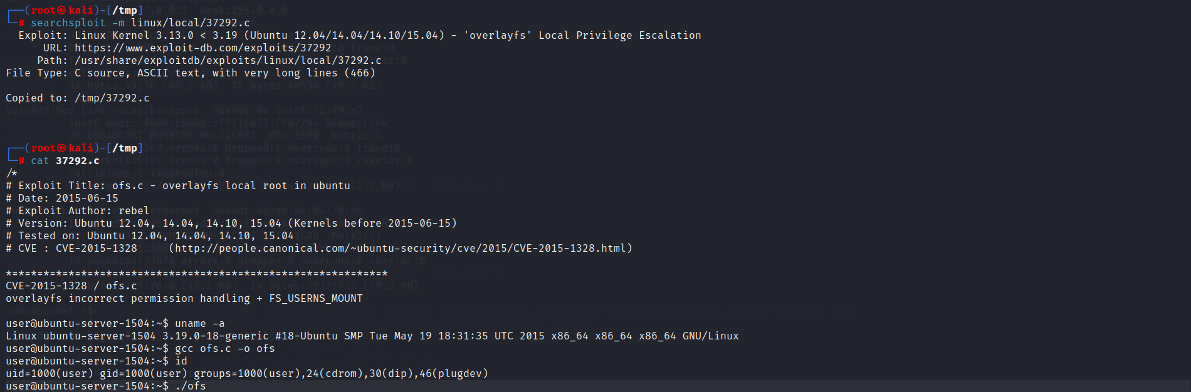1191x392 pixels.
Task: Click the searchsploit command text
Action: (x=140, y=23)
